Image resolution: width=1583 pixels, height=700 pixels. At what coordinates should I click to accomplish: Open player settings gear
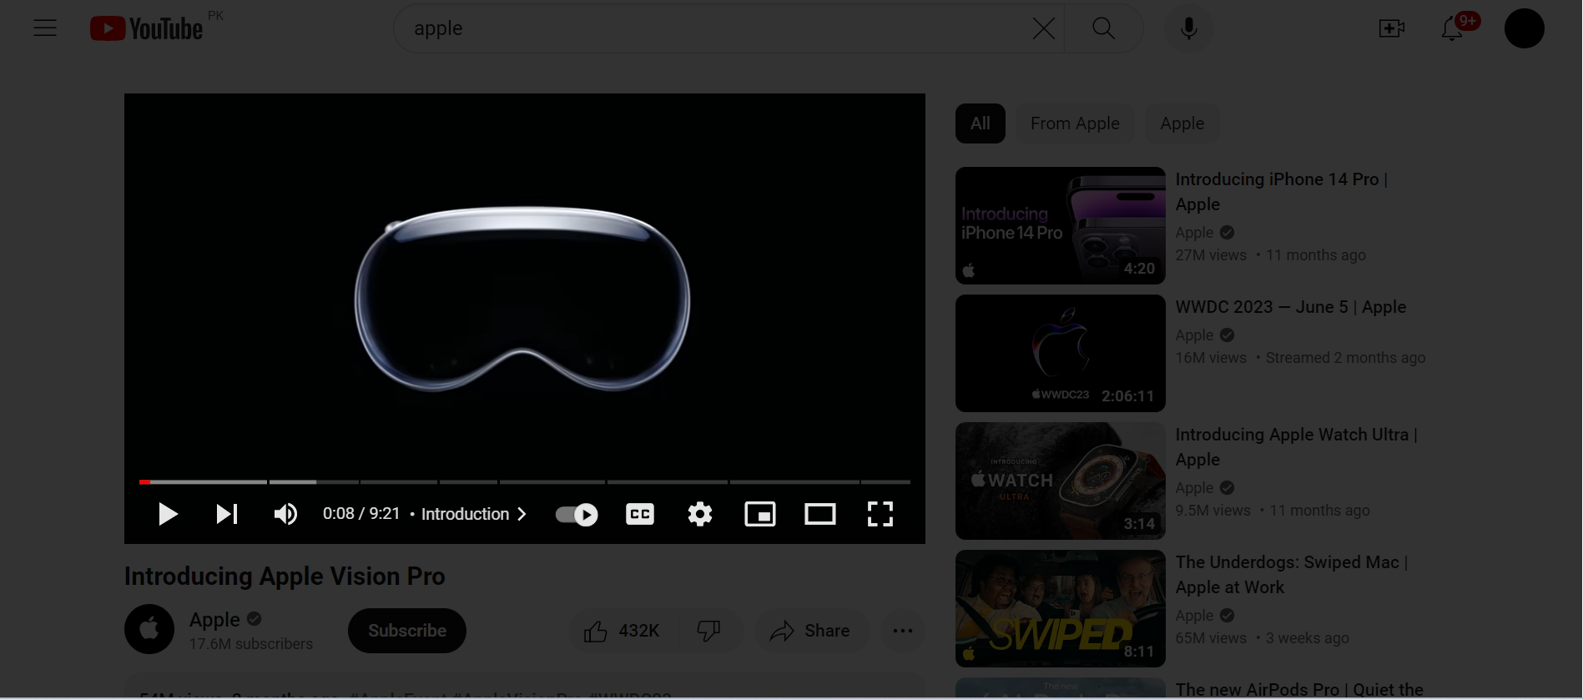click(700, 514)
